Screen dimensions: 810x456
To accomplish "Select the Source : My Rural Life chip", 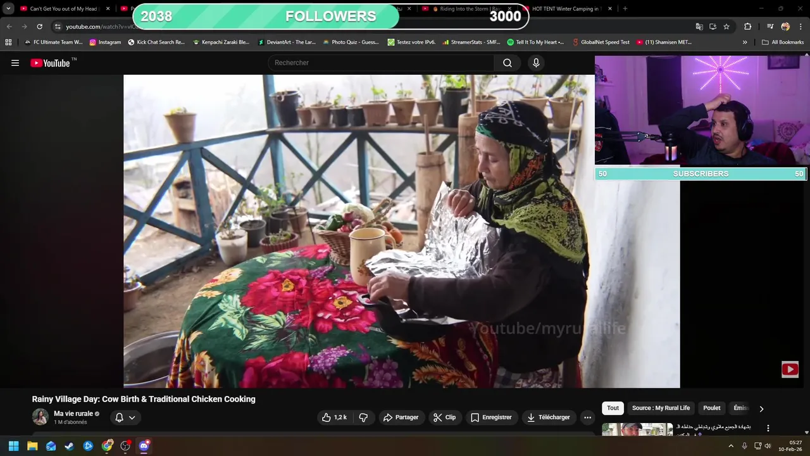I will click(661, 408).
